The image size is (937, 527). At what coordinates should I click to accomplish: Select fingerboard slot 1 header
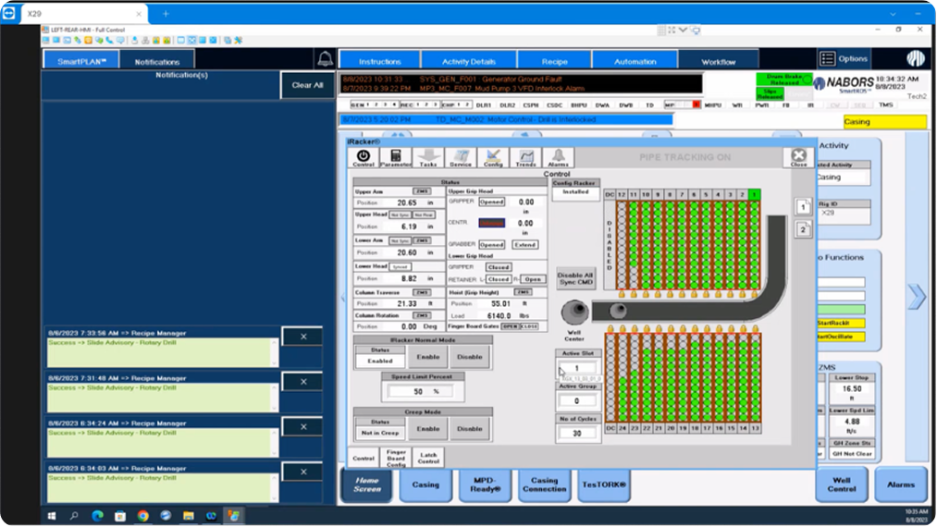click(754, 195)
